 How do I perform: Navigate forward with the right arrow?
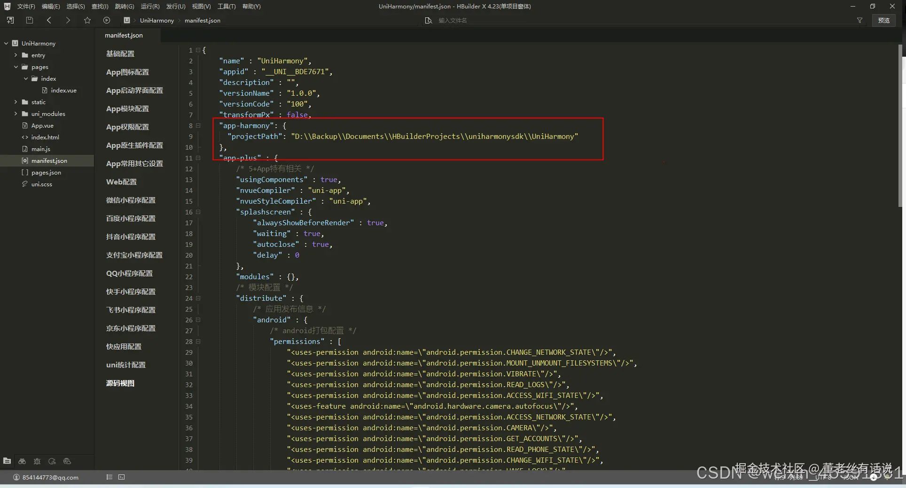pos(68,20)
